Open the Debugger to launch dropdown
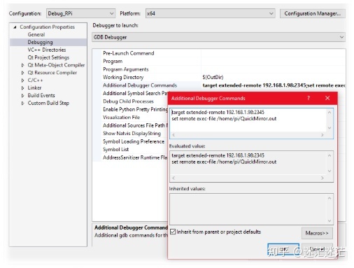354x268 pixels. point(218,37)
